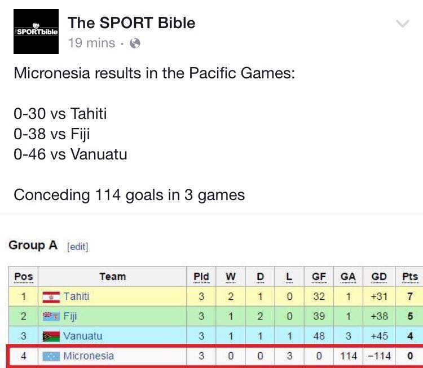Expand the post options chevron
This screenshot has width=423, height=368.
click(x=403, y=24)
